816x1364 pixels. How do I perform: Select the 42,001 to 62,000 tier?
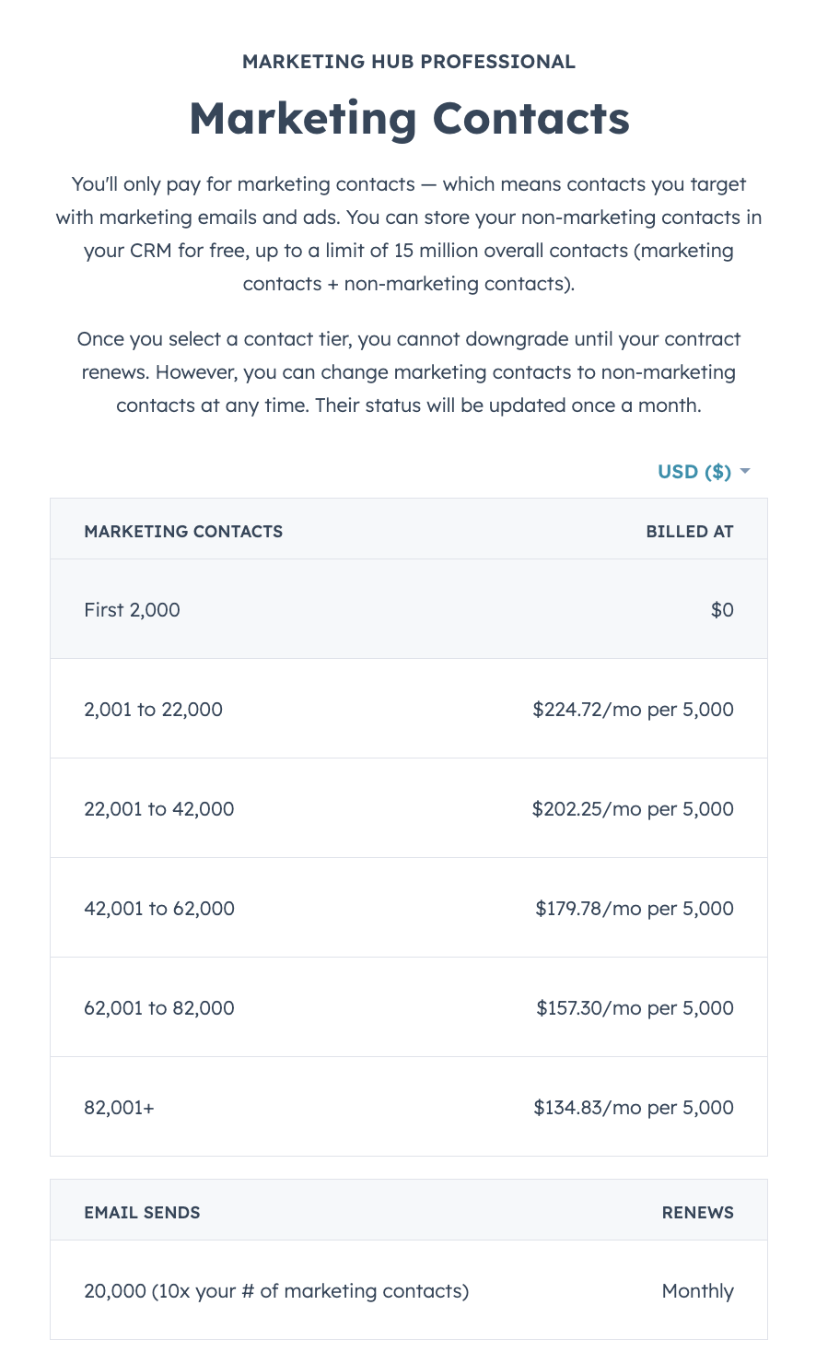(158, 909)
